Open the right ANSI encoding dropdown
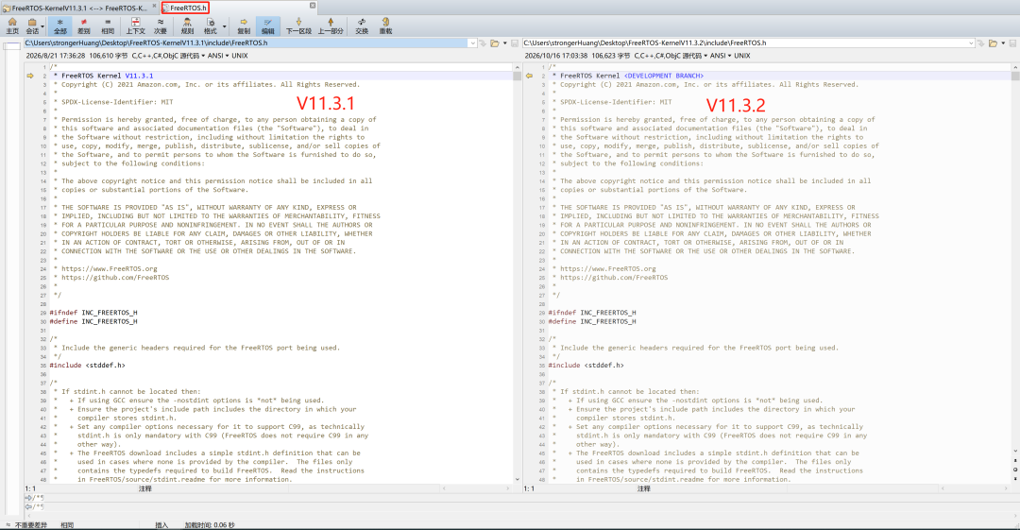The height and width of the screenshot is (530, 1020). (720, 56)
